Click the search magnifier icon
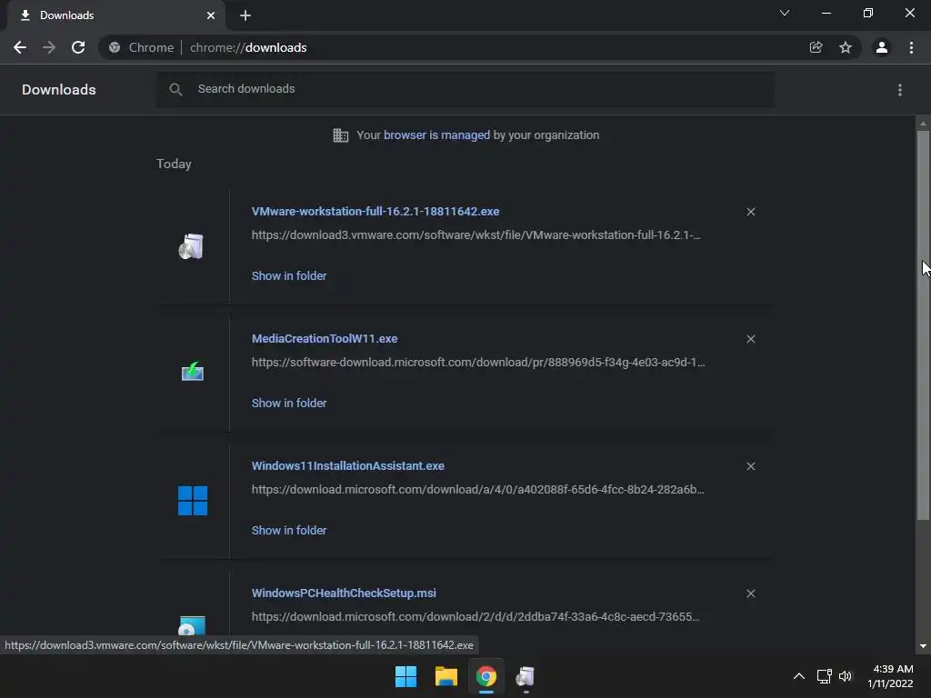Image resolution: width=931 pixels, height=698 pixels. click(175, 89)
